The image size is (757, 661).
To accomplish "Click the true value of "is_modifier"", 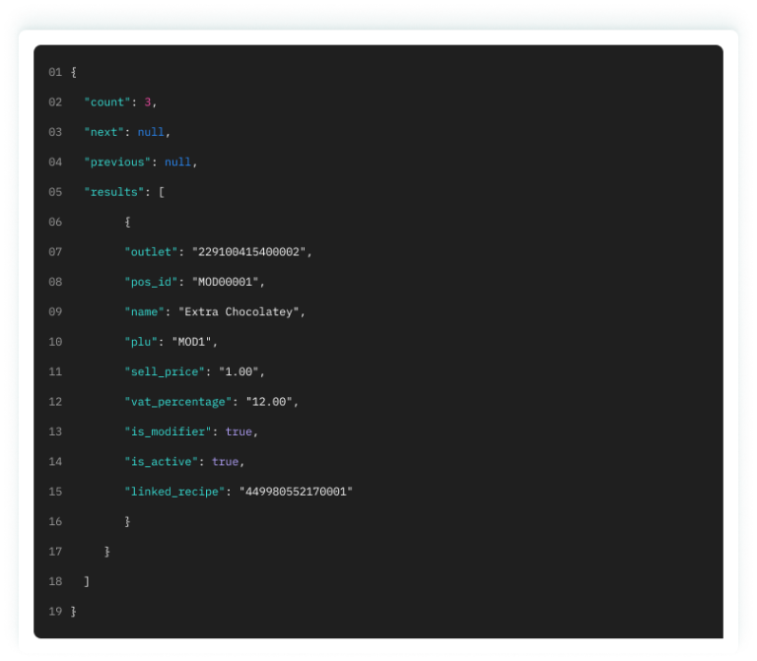I will point(239,431).
